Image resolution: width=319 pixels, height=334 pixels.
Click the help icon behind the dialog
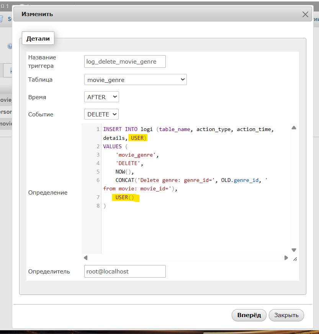pos(10,46)
